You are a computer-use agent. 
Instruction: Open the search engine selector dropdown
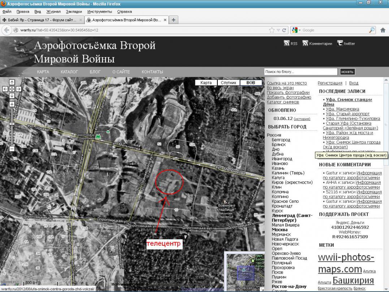pos(295,30)
